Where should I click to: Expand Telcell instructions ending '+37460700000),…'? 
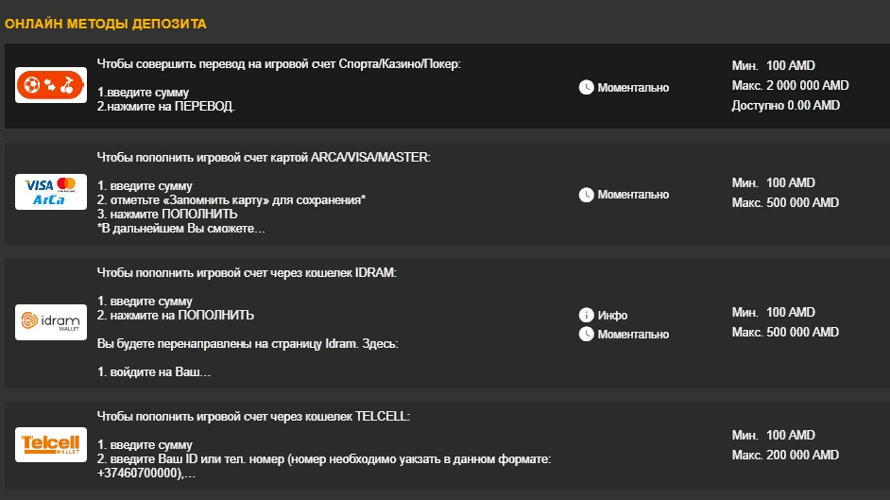click(146, 474)
